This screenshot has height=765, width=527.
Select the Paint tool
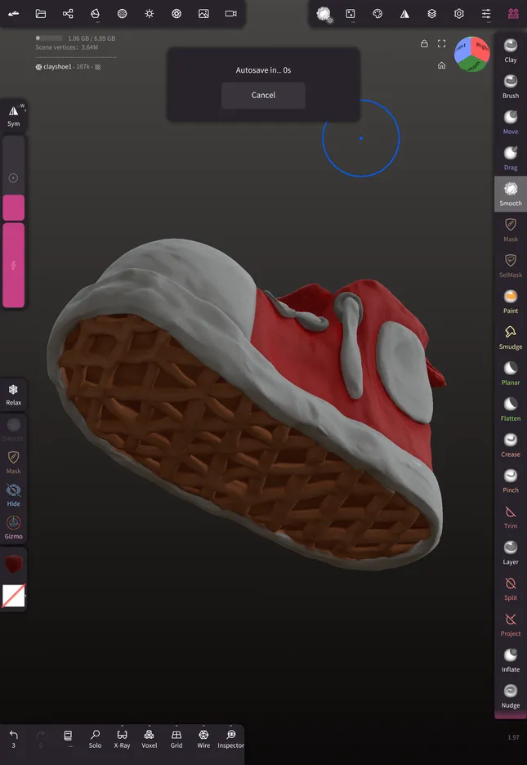[511, 302]
